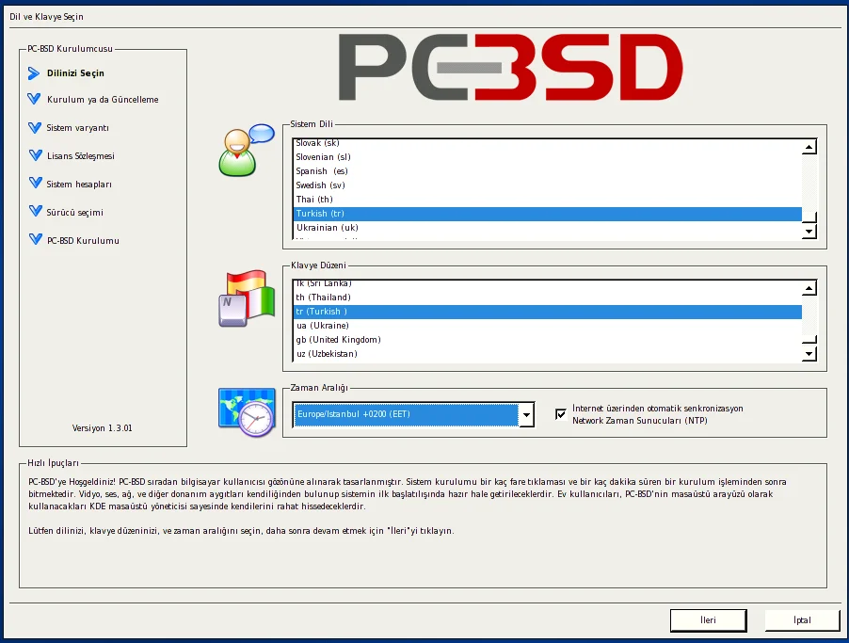The width and height of the screenshot is (849, 643).
Task: Choose ua (Ukraine) keyboard layout
Action: pos(548,326)
